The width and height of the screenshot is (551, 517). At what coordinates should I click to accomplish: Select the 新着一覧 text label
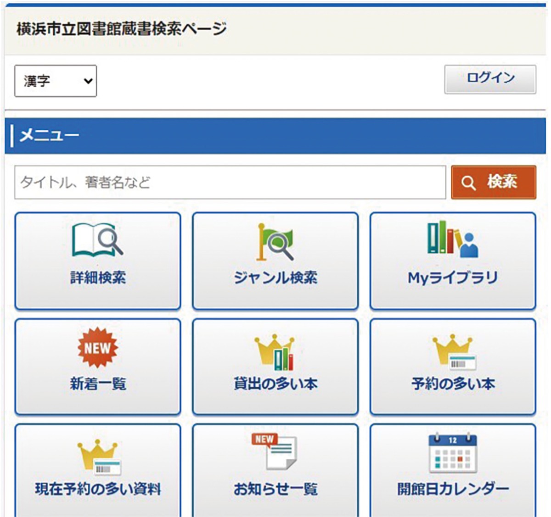(98, 384)
